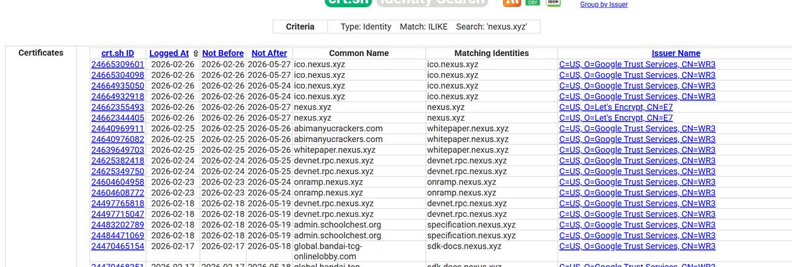The image size is (792, 267).
Task: Select matching identity specification.nexus.xyz in row 24484471069
Action: pos(471,235)
